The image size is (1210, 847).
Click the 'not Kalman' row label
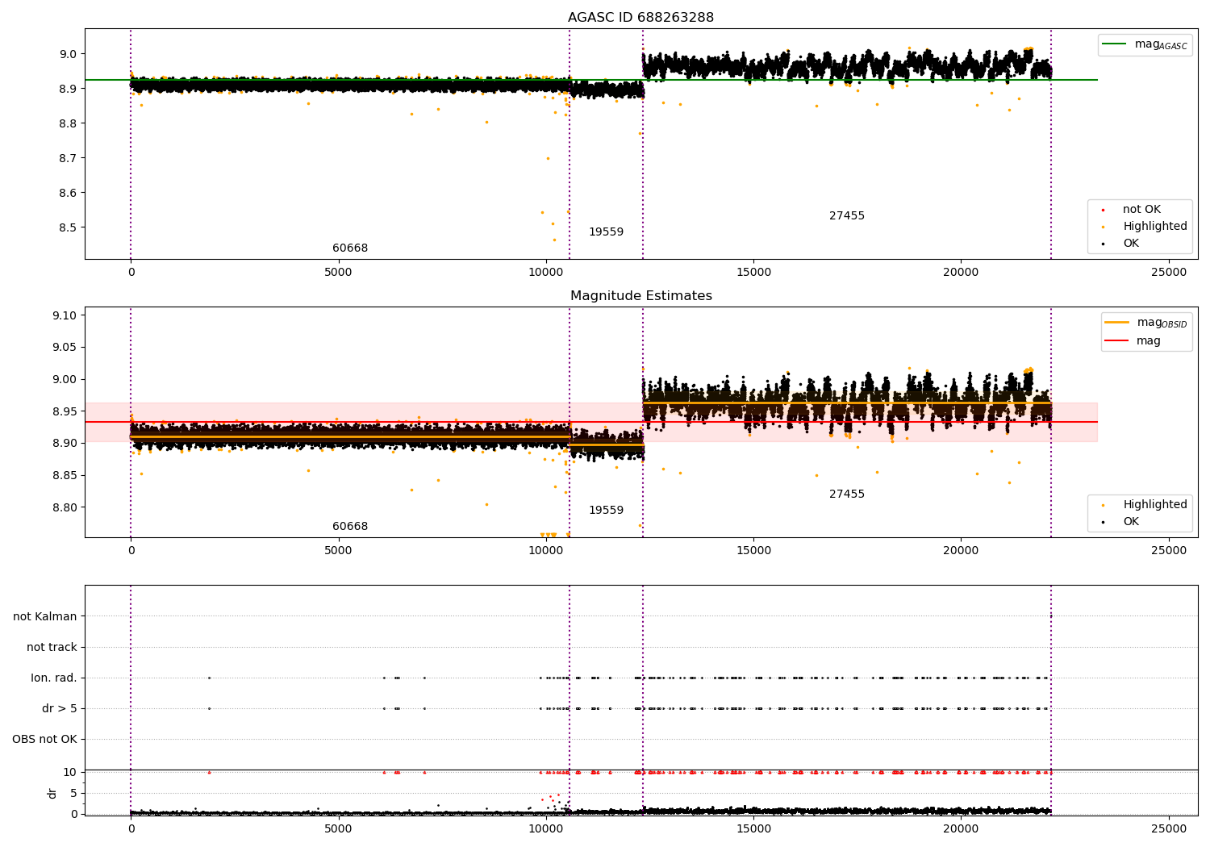tap(45, 617)
